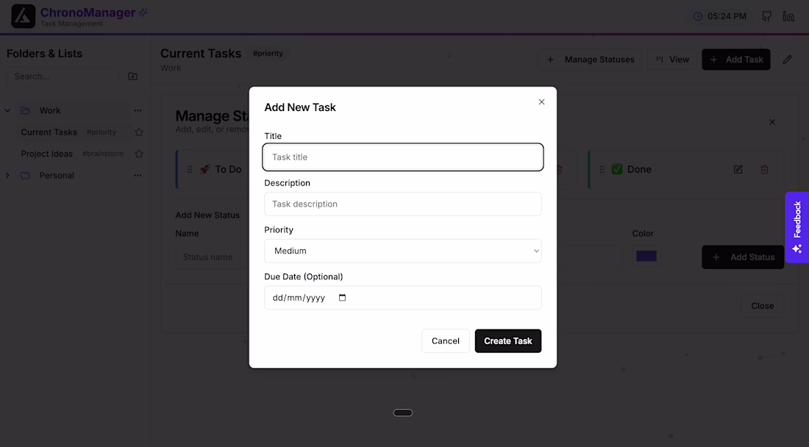Collapse the Work folder chevron
This screenshot has width=809, height=447.
click(8, 111)
